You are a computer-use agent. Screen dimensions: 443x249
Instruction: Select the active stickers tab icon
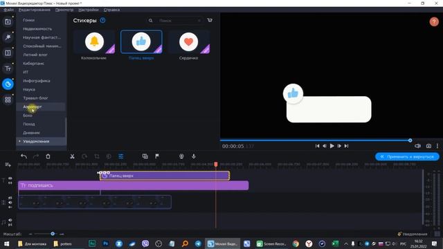(8, 84)
